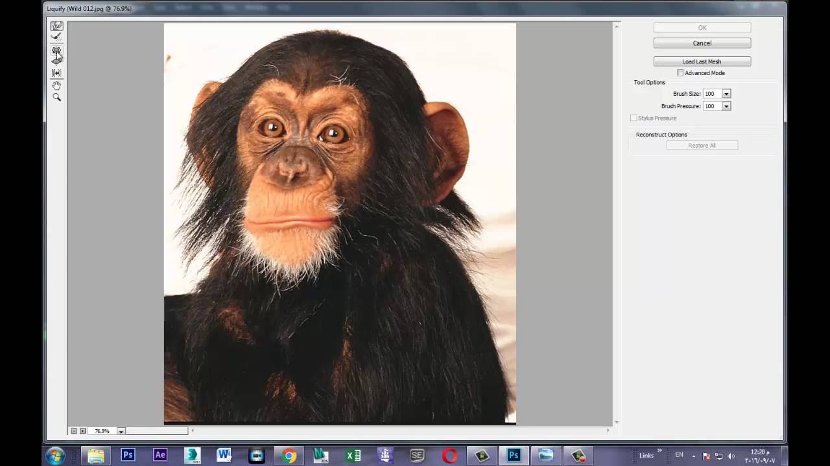The width and height of the screenshot is (830, 466).
Task: Select the Push Left tool
Action: [56, 73]
